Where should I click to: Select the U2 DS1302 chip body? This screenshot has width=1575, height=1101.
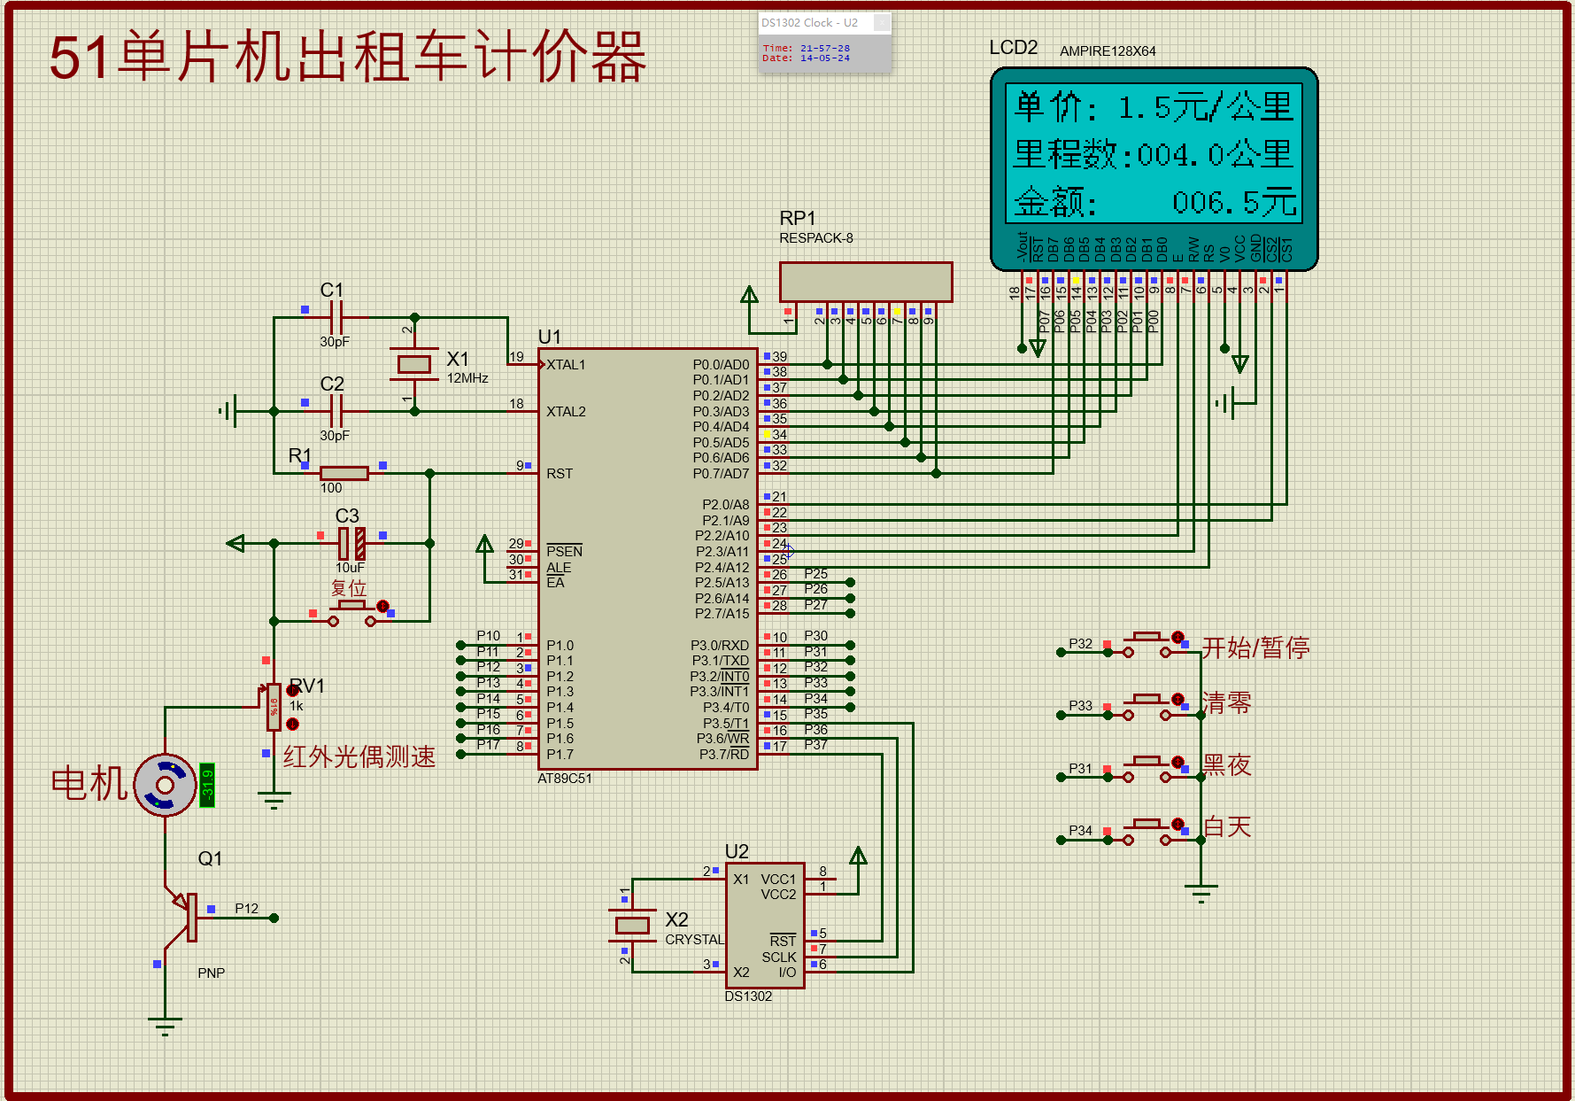[x=765, y=925]
